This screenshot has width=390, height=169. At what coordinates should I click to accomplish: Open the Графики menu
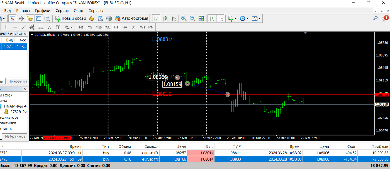point(43,11)
